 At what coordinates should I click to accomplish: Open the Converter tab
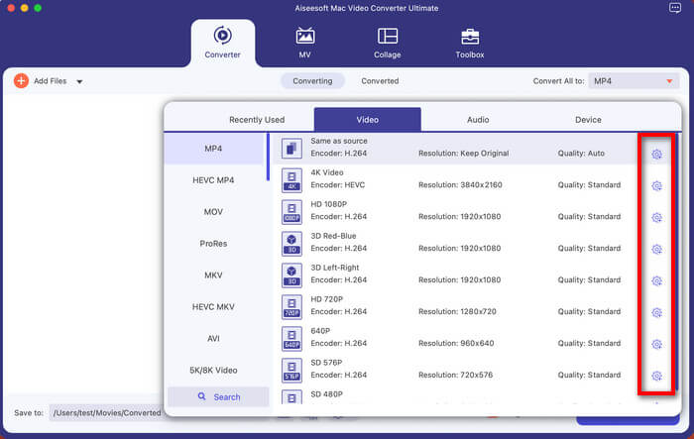pos(223,43)
